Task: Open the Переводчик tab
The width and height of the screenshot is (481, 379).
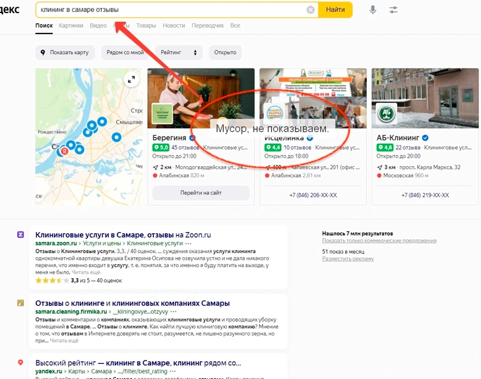Action: coord(208,26)
